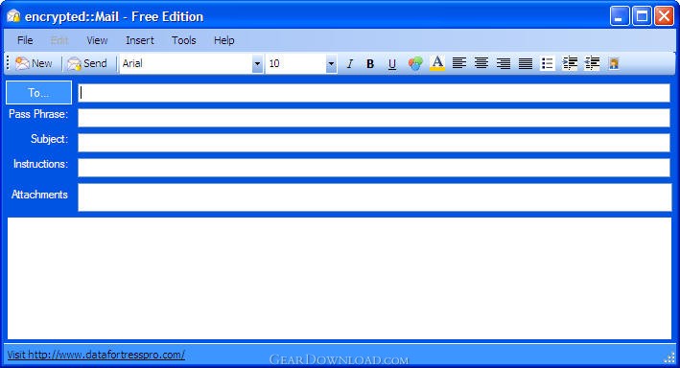Expand the font size 10 dropdown
This screenshot has height=368, width=680.
331,63
